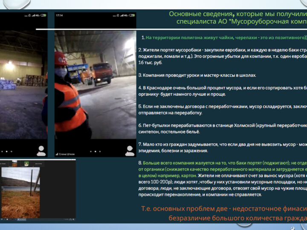Click the profile avatar in the right phone screenshot

[130, 149]
